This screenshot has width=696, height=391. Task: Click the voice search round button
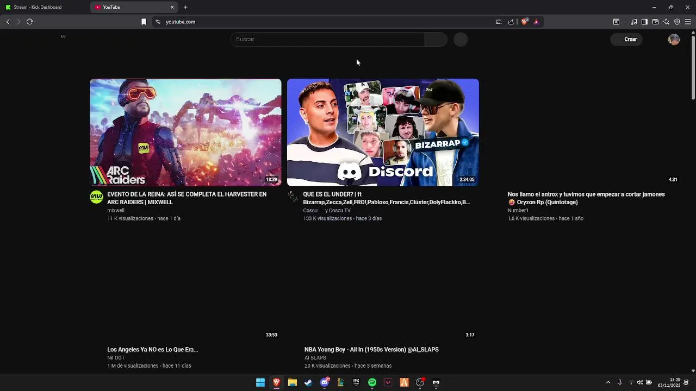pyautogui.click(x=461, y=39)
